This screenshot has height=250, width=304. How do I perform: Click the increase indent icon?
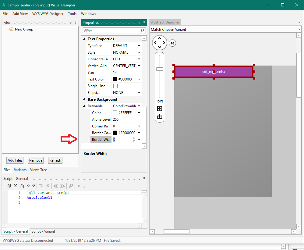click(x=62, y=186)
